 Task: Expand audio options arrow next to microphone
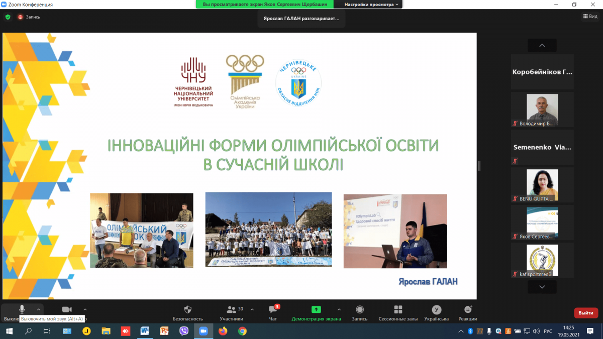(x=39, y=309)
